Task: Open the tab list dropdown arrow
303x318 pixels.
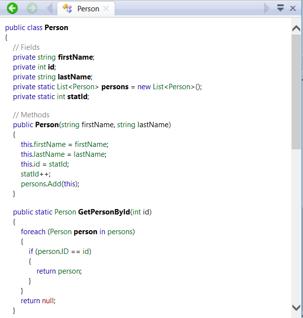Action: pyautogui.click(x=280, y=8)
